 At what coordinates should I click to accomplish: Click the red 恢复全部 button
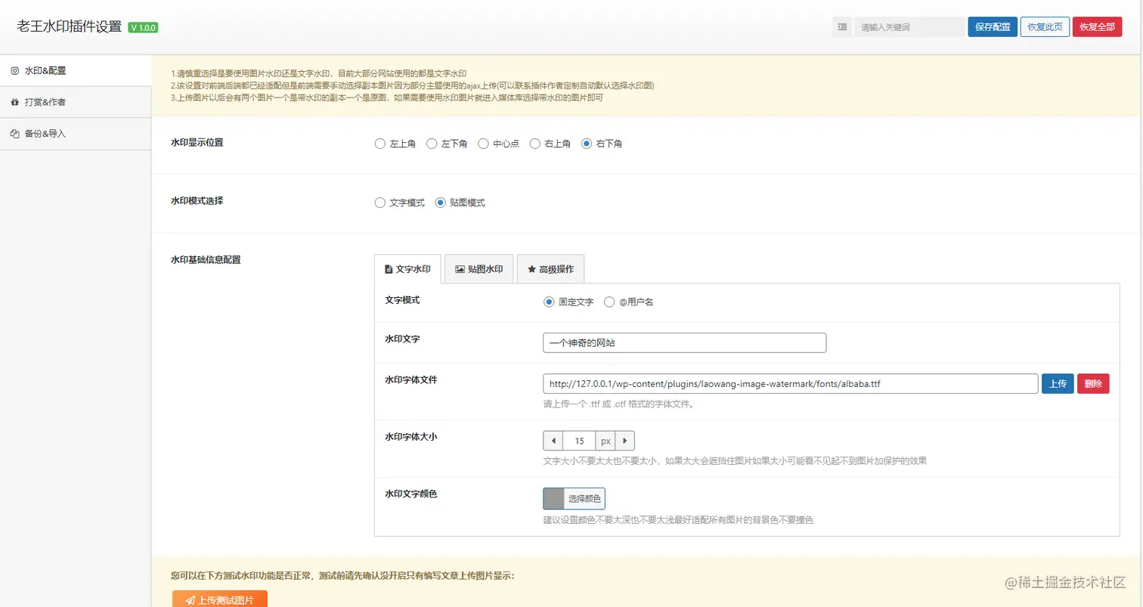pyautogui.click(x=1097, y=26)
